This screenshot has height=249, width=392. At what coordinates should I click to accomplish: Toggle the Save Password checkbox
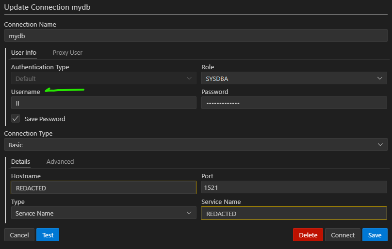click(x=16, y=118)
